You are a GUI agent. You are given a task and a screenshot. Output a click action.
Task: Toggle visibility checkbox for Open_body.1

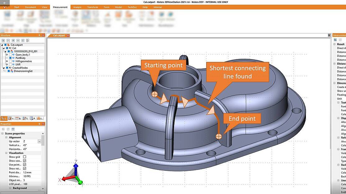[x=10, y=55]
